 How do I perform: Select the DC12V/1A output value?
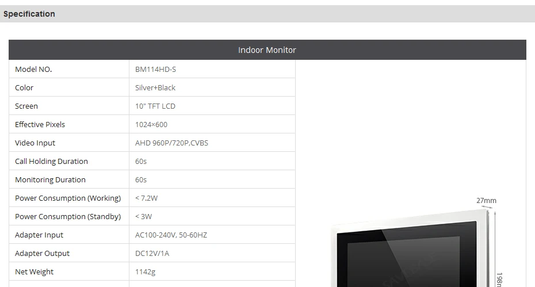(152, 254)
